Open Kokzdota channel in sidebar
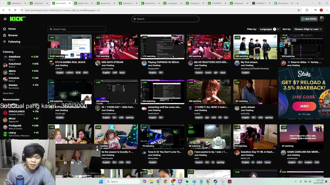This screenshot has height=185, width=330. coord(21,79)
